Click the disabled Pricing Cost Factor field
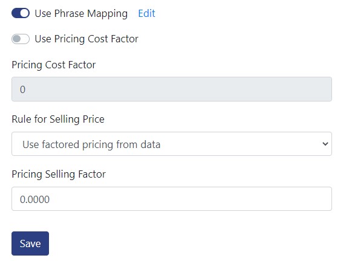The height and width of the screenshot is (261, 352). 172,89
